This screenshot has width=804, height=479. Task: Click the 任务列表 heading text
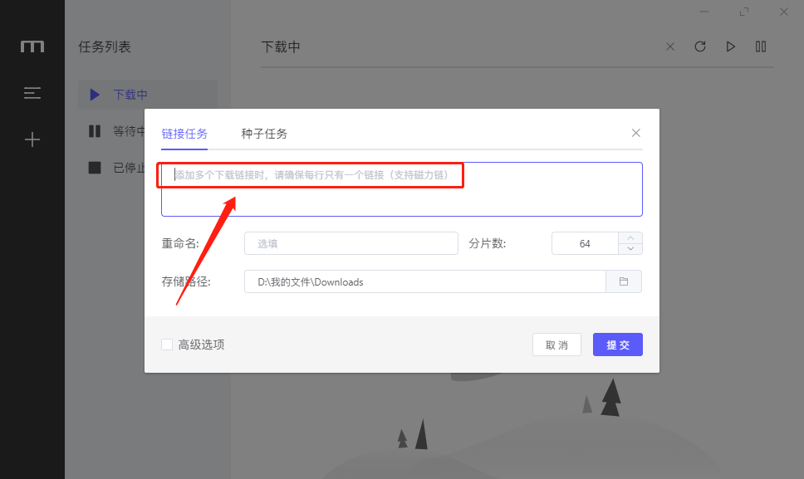point(105,47)
